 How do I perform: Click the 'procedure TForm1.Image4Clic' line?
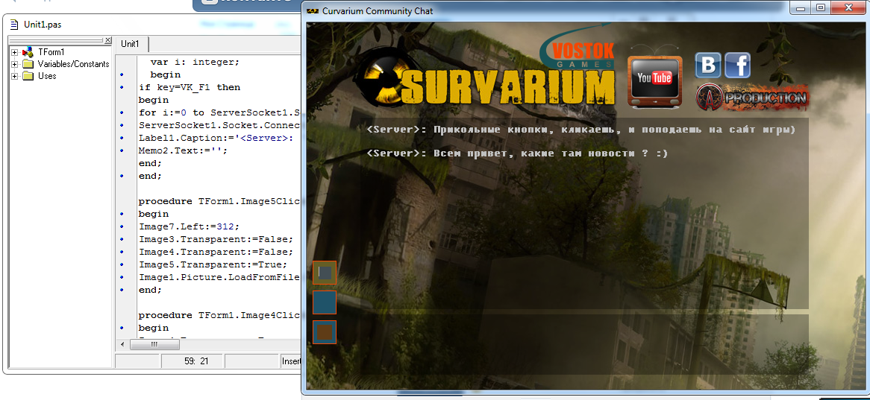point(219,315)
